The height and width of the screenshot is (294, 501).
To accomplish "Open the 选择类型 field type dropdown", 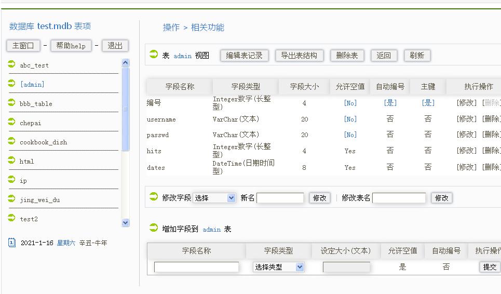I will click(278, 267).
